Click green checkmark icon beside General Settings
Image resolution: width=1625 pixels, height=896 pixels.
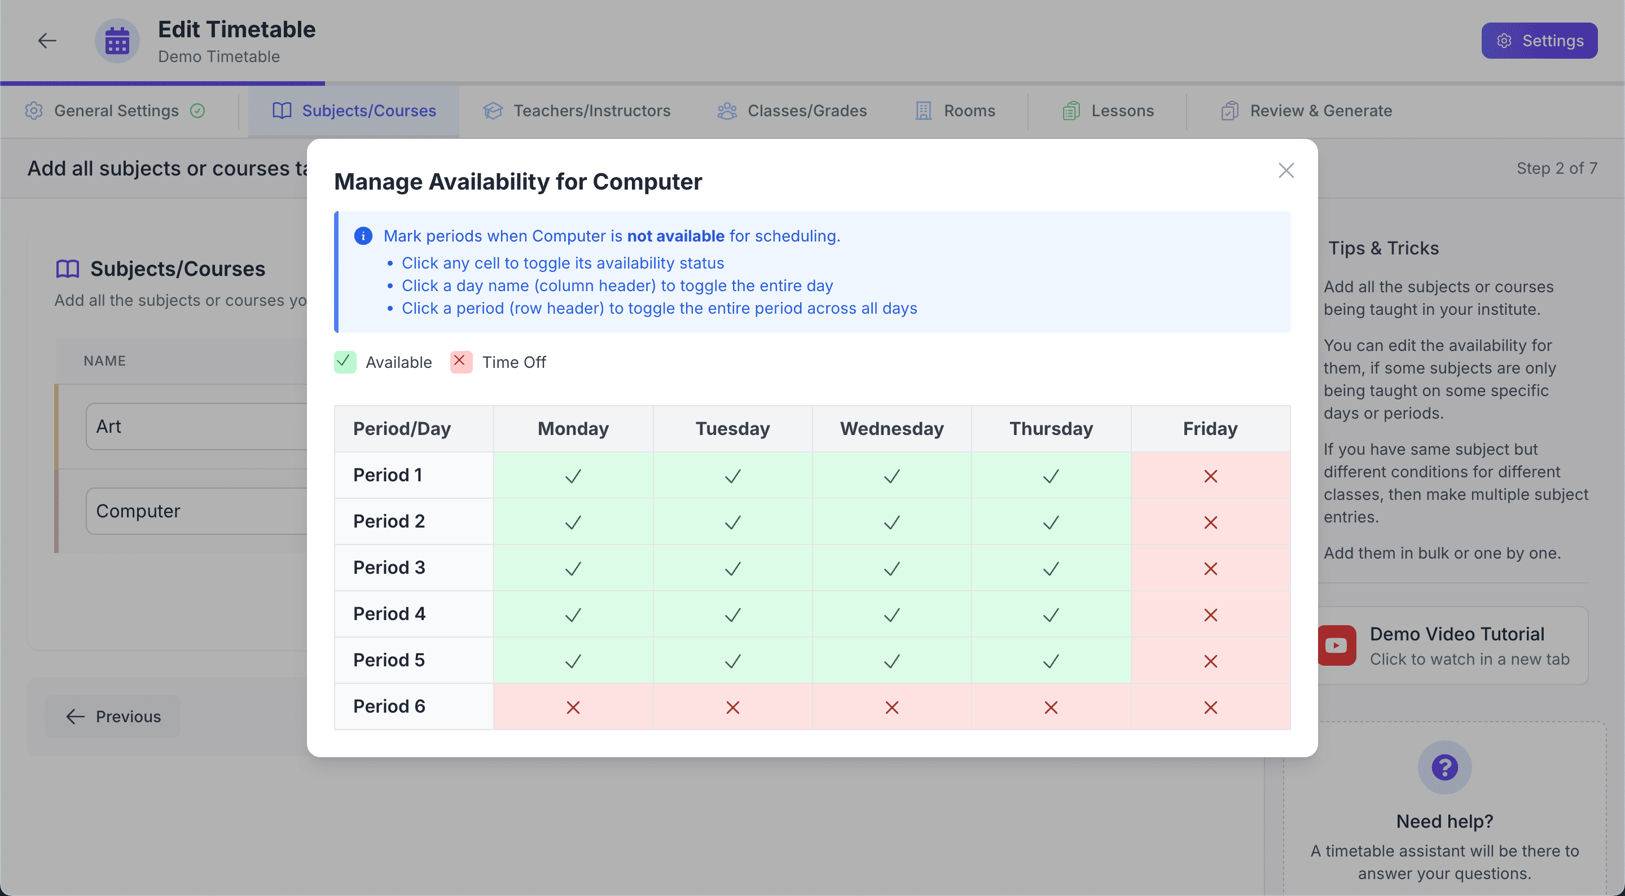(x=197, y=111)
